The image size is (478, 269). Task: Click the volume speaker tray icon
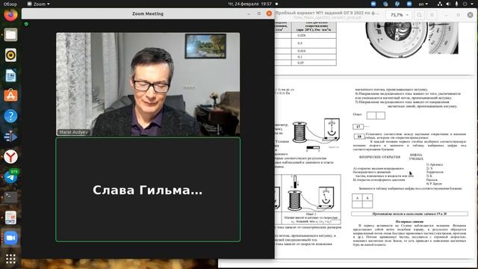pos(448,4)
